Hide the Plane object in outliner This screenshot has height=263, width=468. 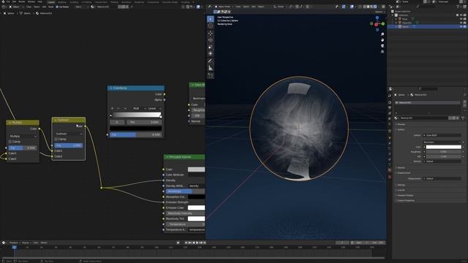461,19
